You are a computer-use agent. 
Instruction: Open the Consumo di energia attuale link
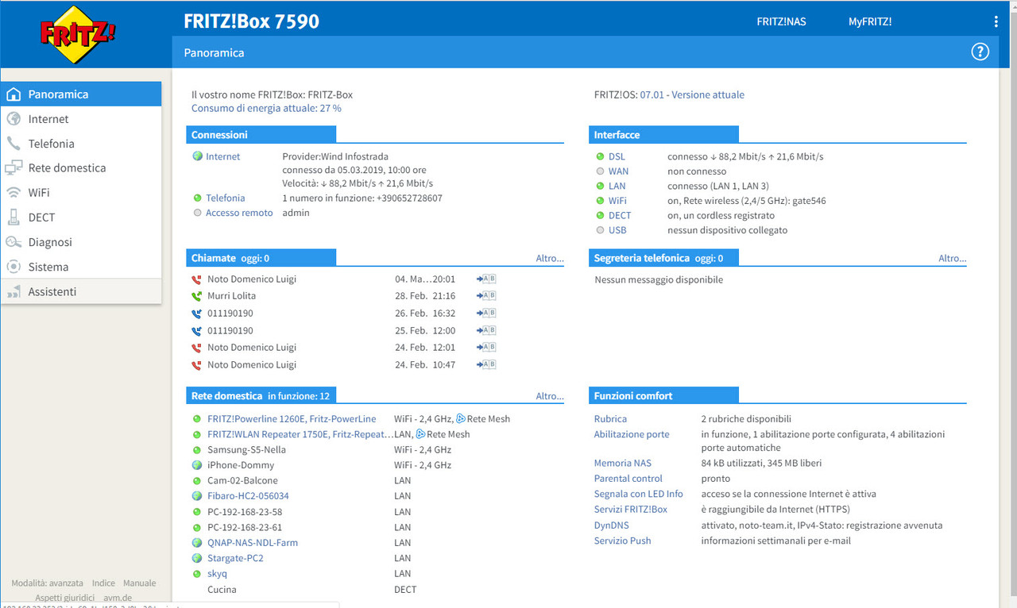click(x=266, y=108)
